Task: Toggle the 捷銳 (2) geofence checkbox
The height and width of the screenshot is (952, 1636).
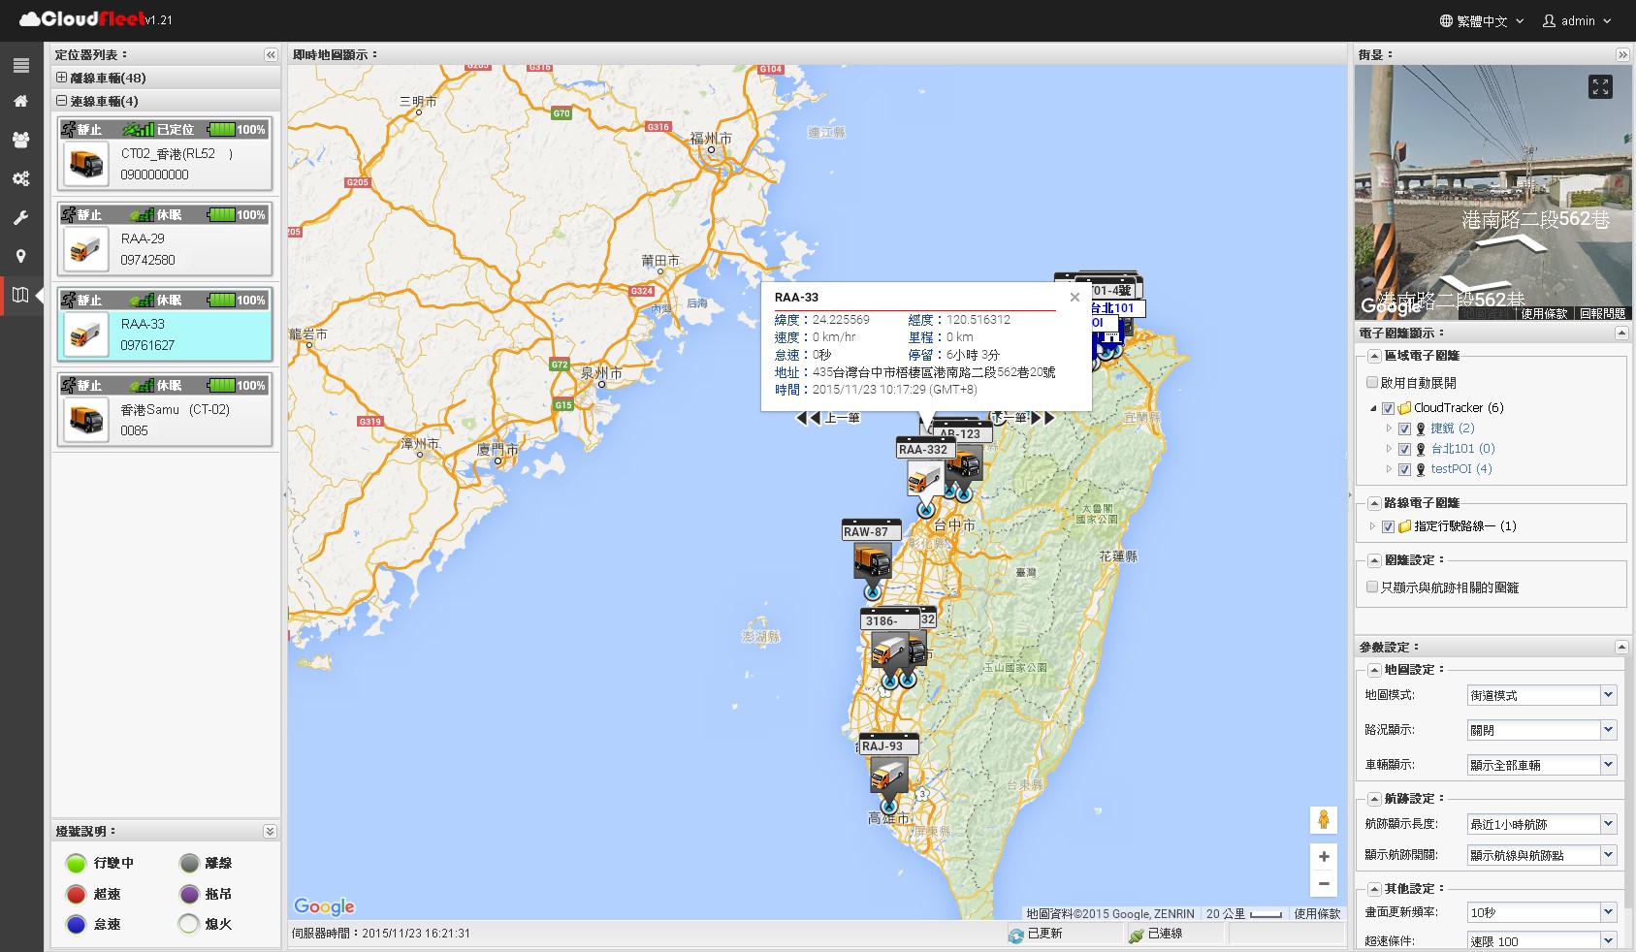Action: coord(1404,428)
